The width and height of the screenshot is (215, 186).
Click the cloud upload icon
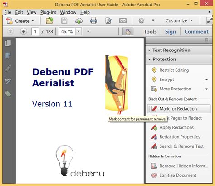tap(79, 21)
